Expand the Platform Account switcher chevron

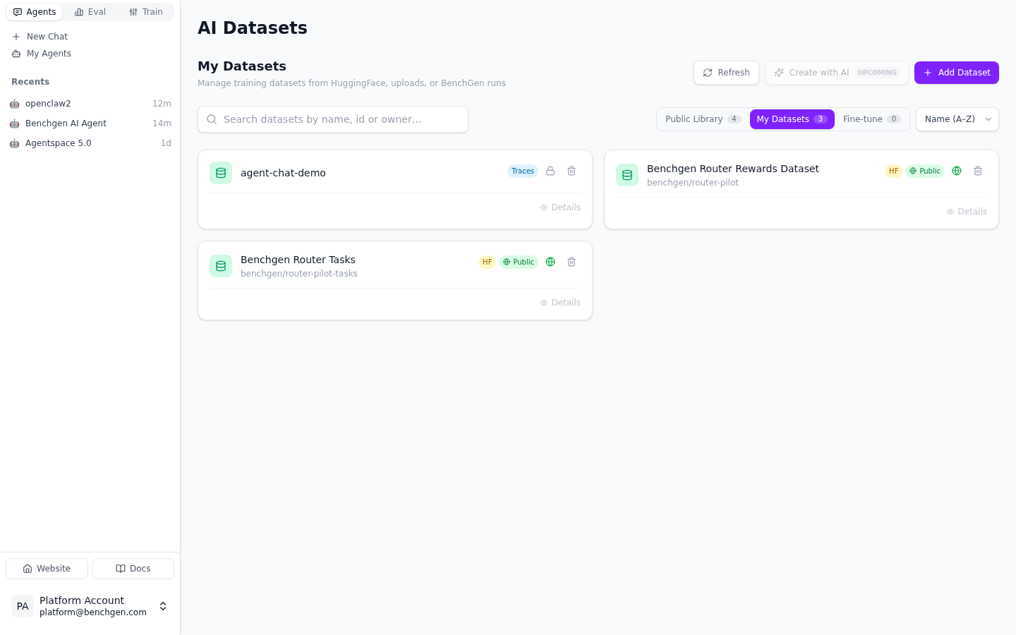point(163,606)
